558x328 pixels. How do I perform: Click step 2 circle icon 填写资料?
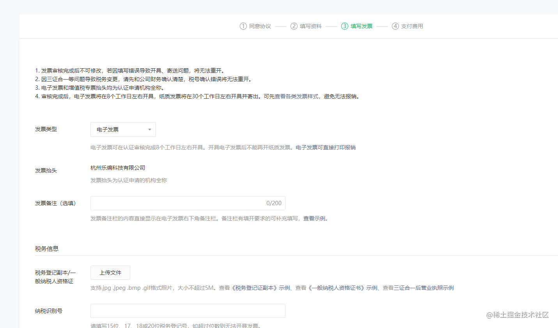pyautogui.click(x=294, y=26)
